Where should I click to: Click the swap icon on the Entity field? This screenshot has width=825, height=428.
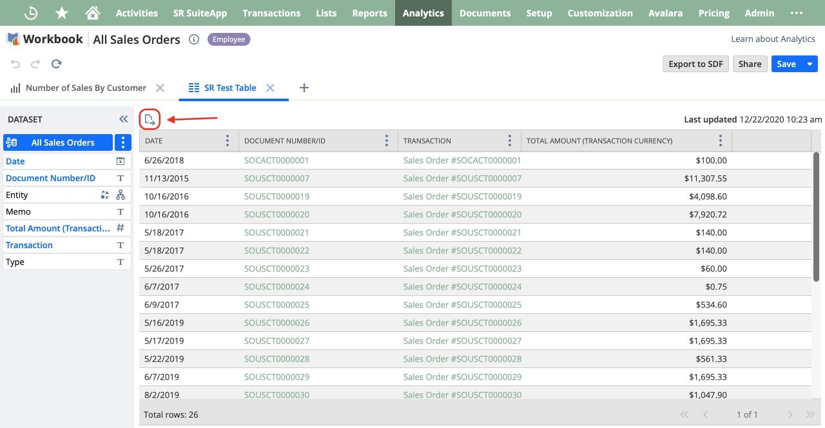(105, 195)
